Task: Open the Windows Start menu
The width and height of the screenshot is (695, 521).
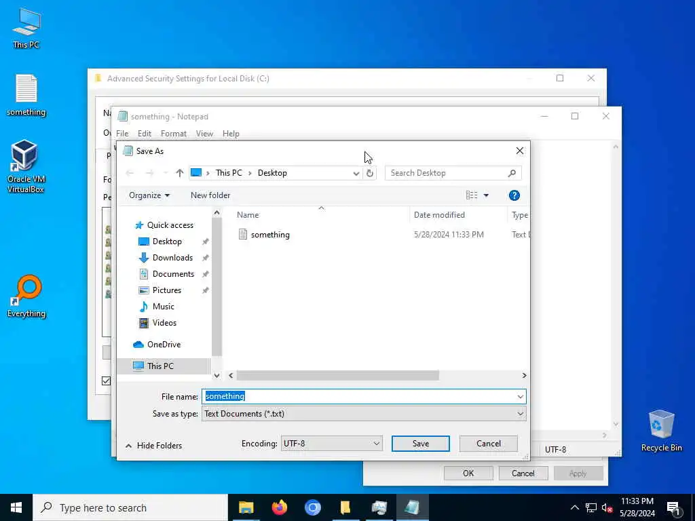Action: click(x=16, y=507)
